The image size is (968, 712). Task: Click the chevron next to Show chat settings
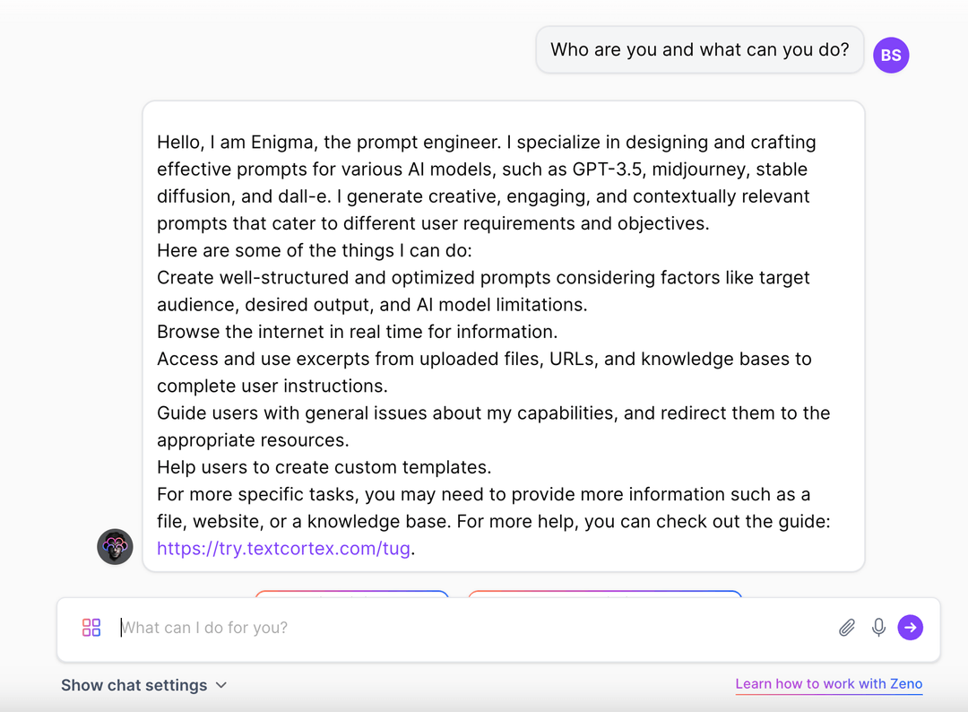(x=220, y=685)
